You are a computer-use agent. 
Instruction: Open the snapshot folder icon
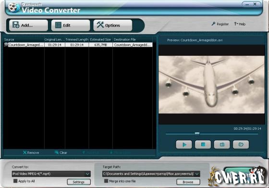point(241,145)
